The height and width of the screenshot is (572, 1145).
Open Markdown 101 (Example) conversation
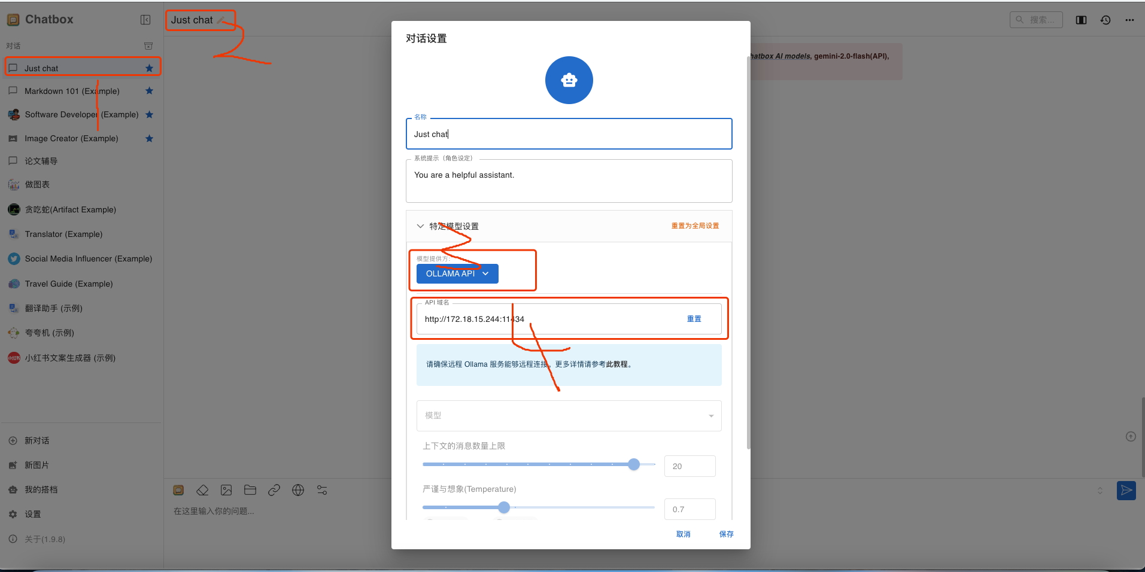coord(83,91)
